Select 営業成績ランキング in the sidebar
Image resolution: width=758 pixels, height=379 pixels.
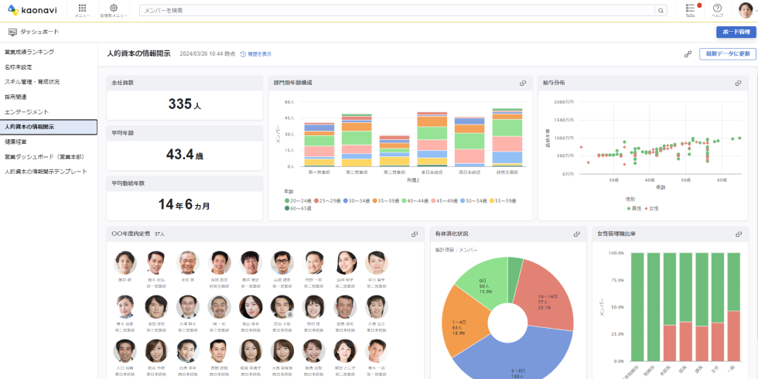[29, 52]
